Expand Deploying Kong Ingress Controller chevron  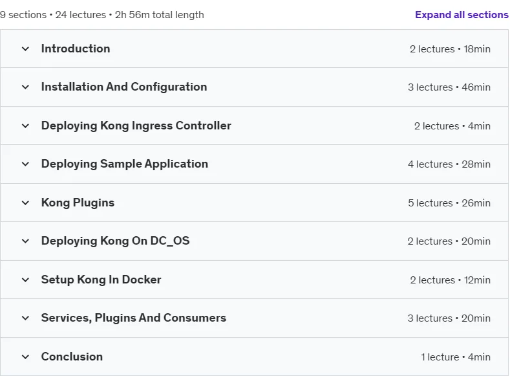pyautogui.click(x=25, y=126)
